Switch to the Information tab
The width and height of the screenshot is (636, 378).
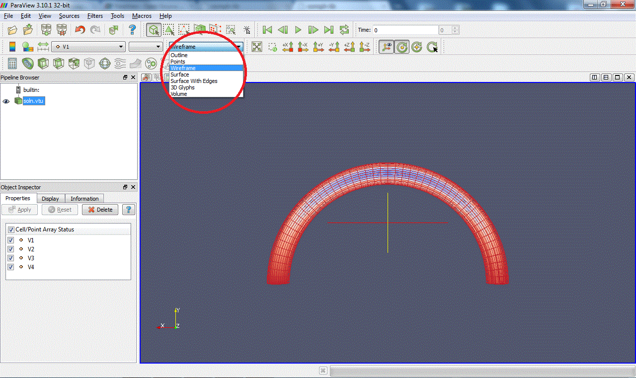(x=84, y=199)
